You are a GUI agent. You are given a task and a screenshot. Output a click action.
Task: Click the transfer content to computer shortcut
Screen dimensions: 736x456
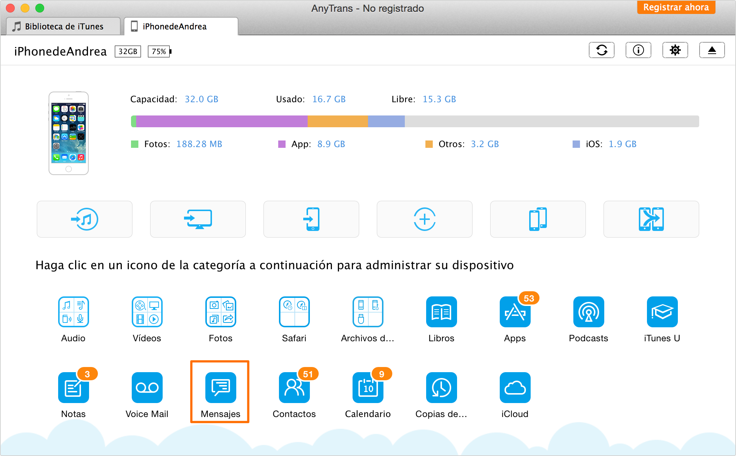pos(198,219)
